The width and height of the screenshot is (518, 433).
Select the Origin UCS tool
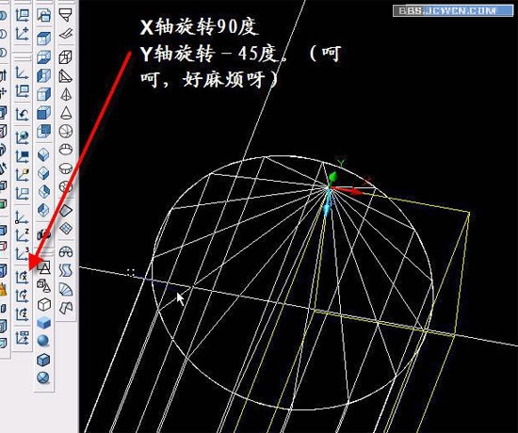point(23,217)
